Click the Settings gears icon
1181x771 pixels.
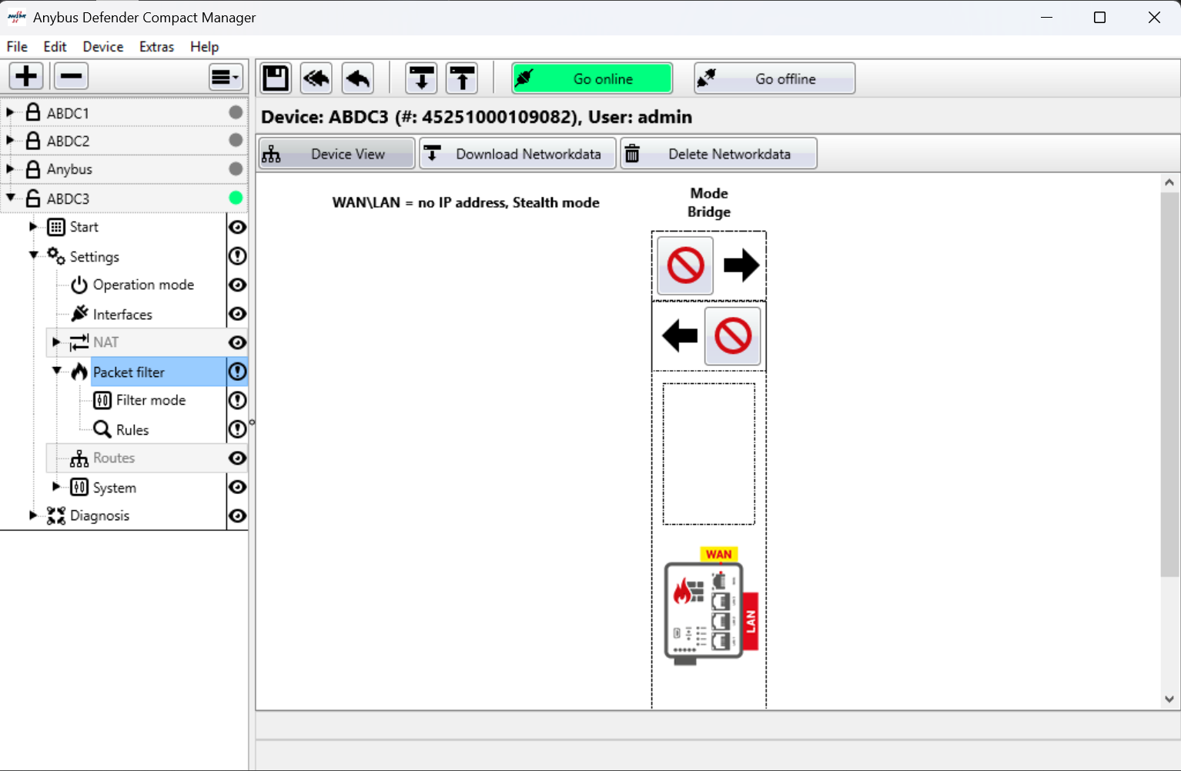[x=56, y=255]
